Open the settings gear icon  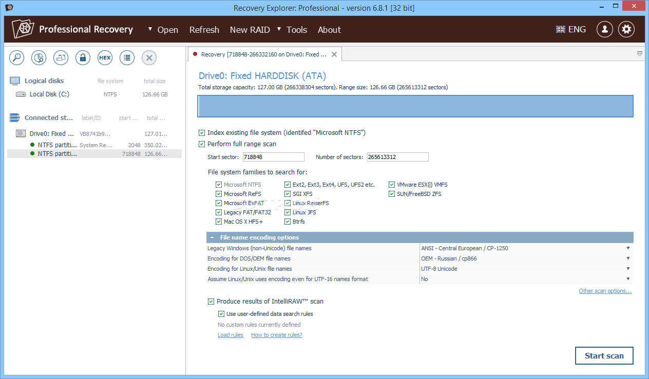click(626, 29)
